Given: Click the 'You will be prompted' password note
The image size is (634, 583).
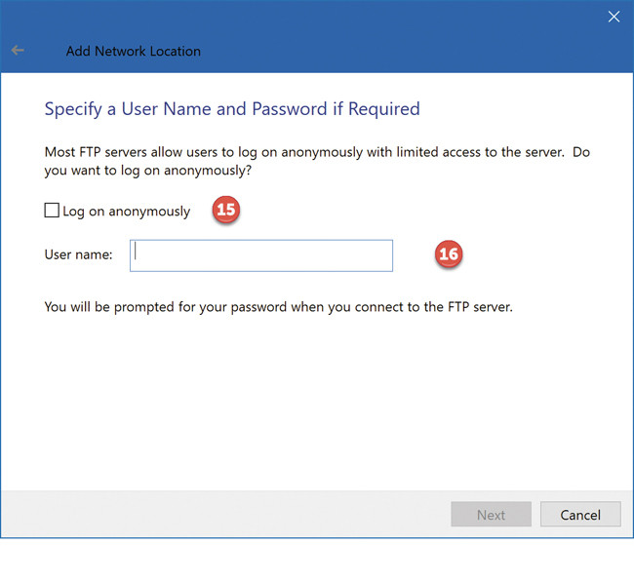Looking at the screenshot, I should click(x=278, y=307).
